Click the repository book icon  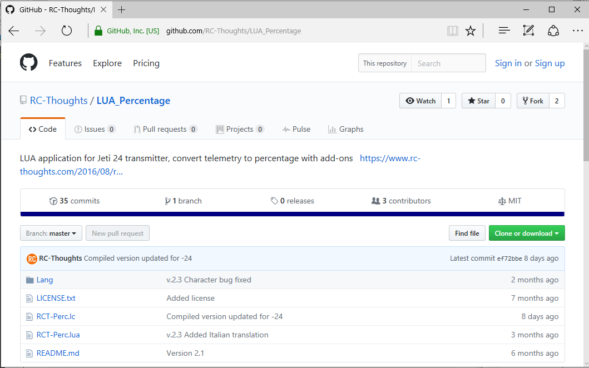[23, 100]
